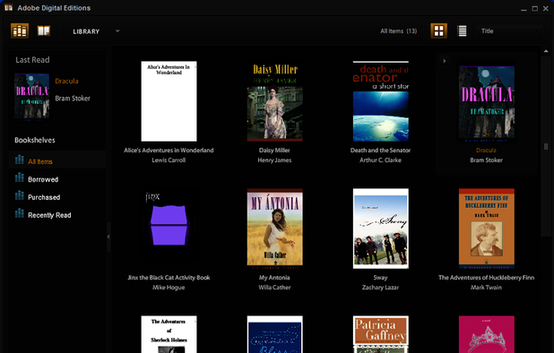Click 'The Adventures of Huckleberry Finn' title
The width and height of the screenshot is (554, 353).
pyautogui.click(x=487, y=278)
